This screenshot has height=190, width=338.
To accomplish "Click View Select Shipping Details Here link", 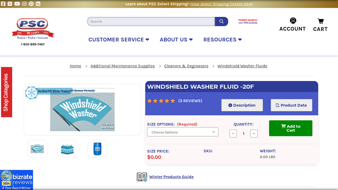I will (x=221, y=4).
